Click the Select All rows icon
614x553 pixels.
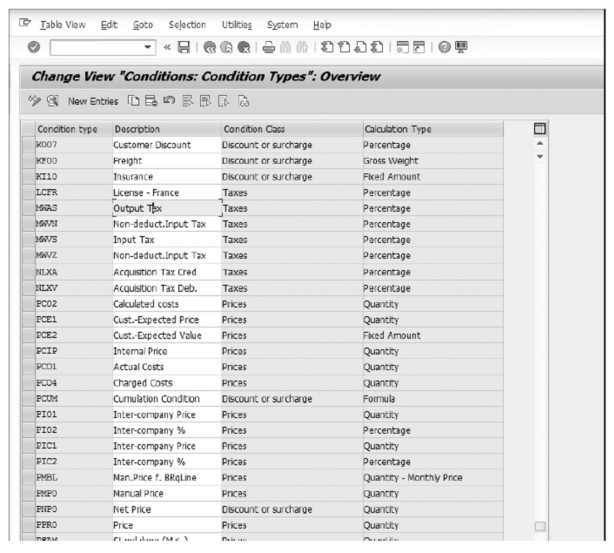[187, 102]
